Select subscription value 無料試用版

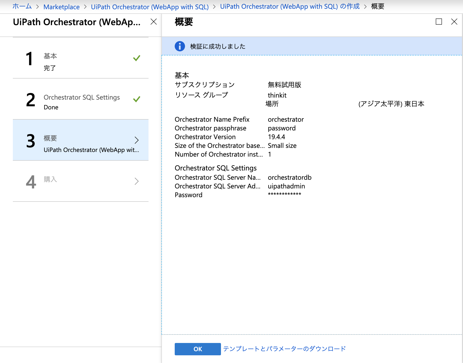point(284,85)
